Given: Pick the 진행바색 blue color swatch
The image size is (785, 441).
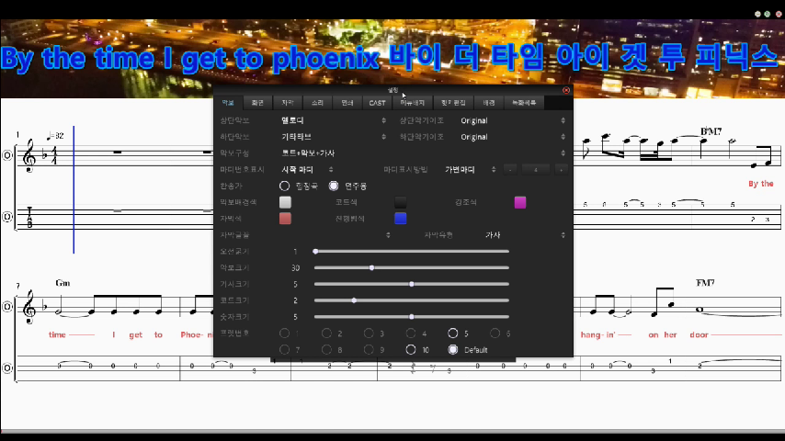Looking at the screenshot, I should (400, 219).
